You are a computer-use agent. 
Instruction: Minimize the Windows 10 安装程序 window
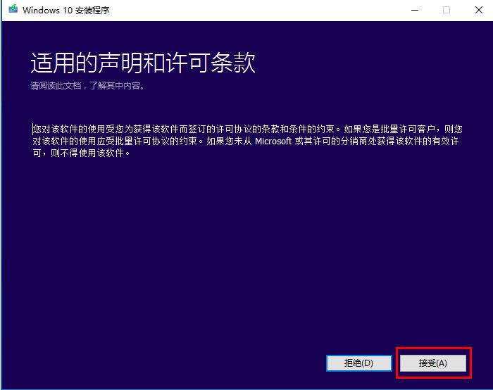[413, 10]
